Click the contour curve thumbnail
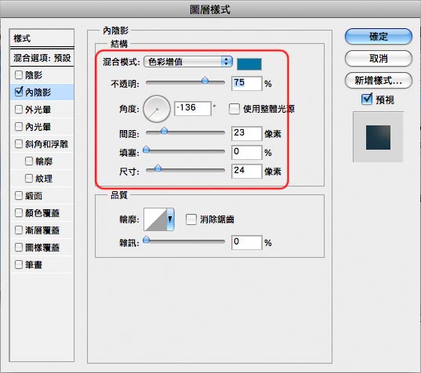 tap(155, 219)
